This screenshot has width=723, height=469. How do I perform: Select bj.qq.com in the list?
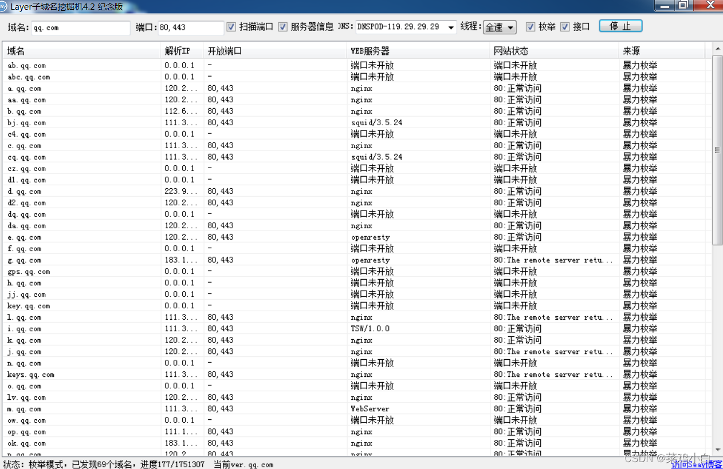pos(26,123)
